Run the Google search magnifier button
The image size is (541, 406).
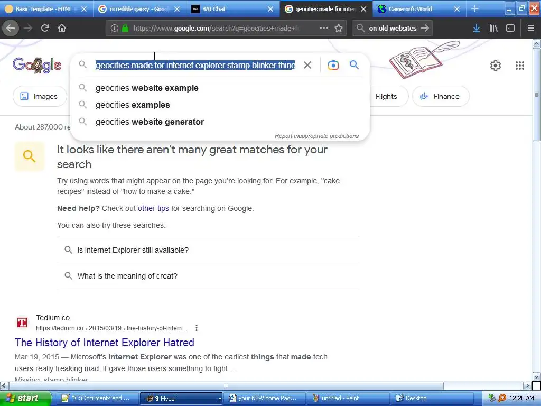(x=354, y=64)
